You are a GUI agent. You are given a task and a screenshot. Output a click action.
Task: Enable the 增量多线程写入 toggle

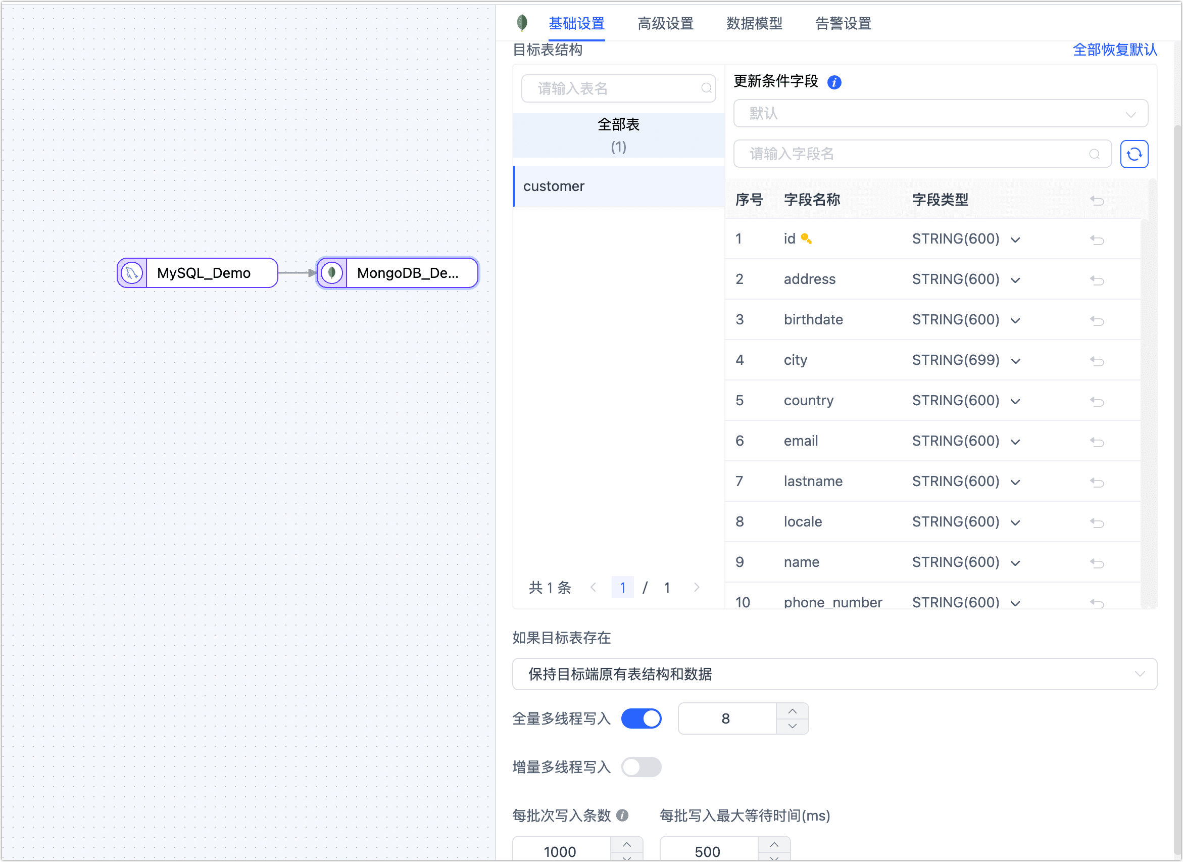642,767
